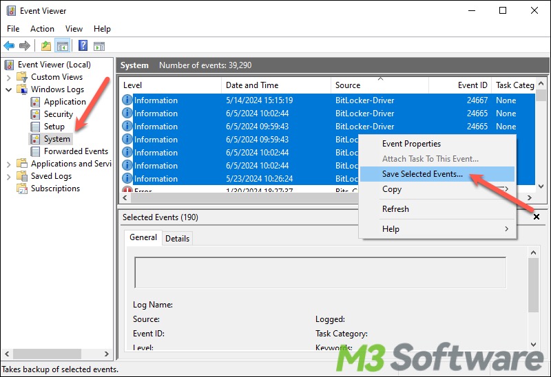Click the Back arrow toolbar icon
Screen dimensions: 551x377
9,45
